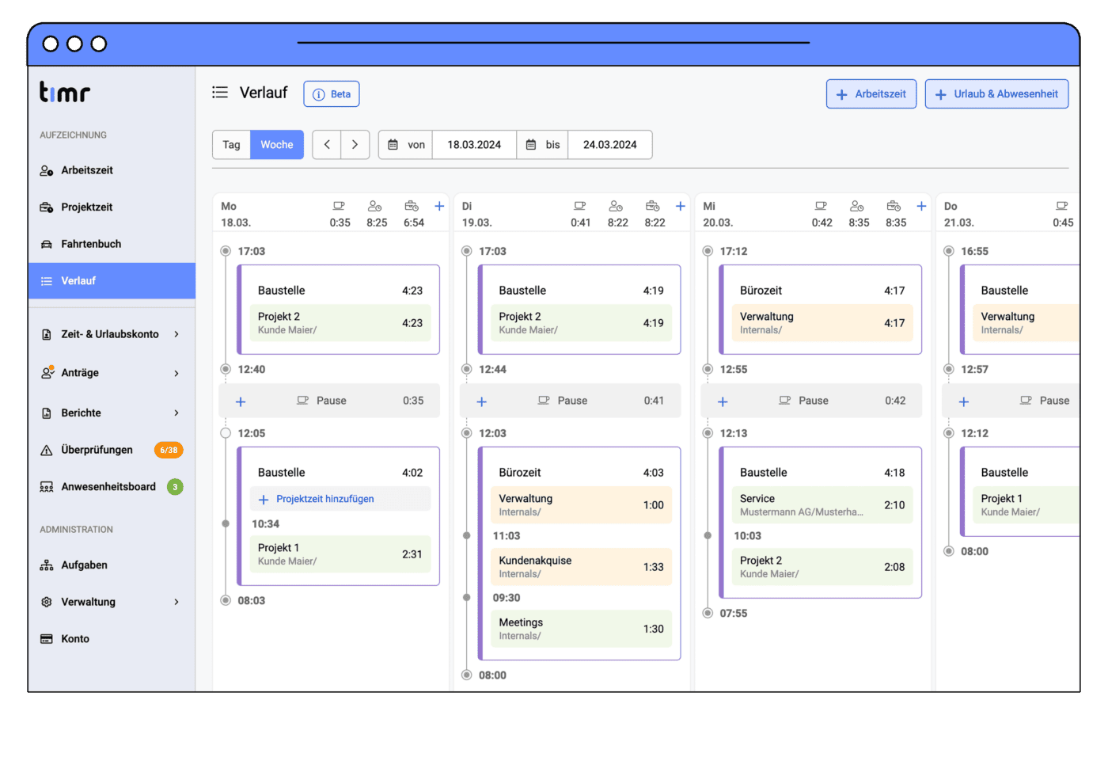Viewport: 1108px width, 757px height.
Task: Open Fahrtenbuch in the sidebar
Action: click(x=112, y=244)
